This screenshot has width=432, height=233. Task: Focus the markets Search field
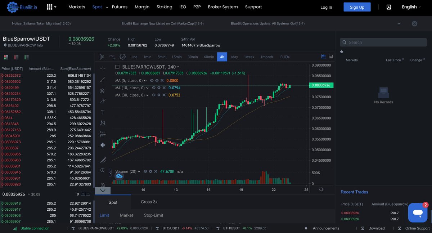point(384,42)
